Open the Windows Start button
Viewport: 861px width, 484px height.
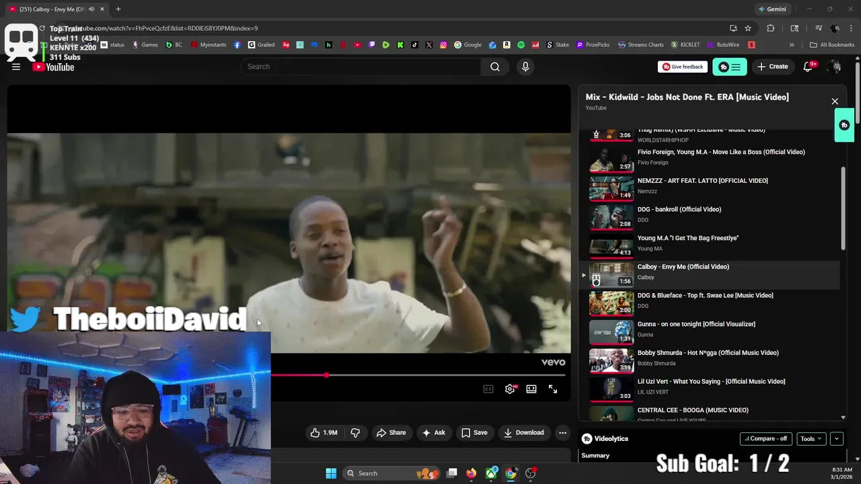click(331, 473)
